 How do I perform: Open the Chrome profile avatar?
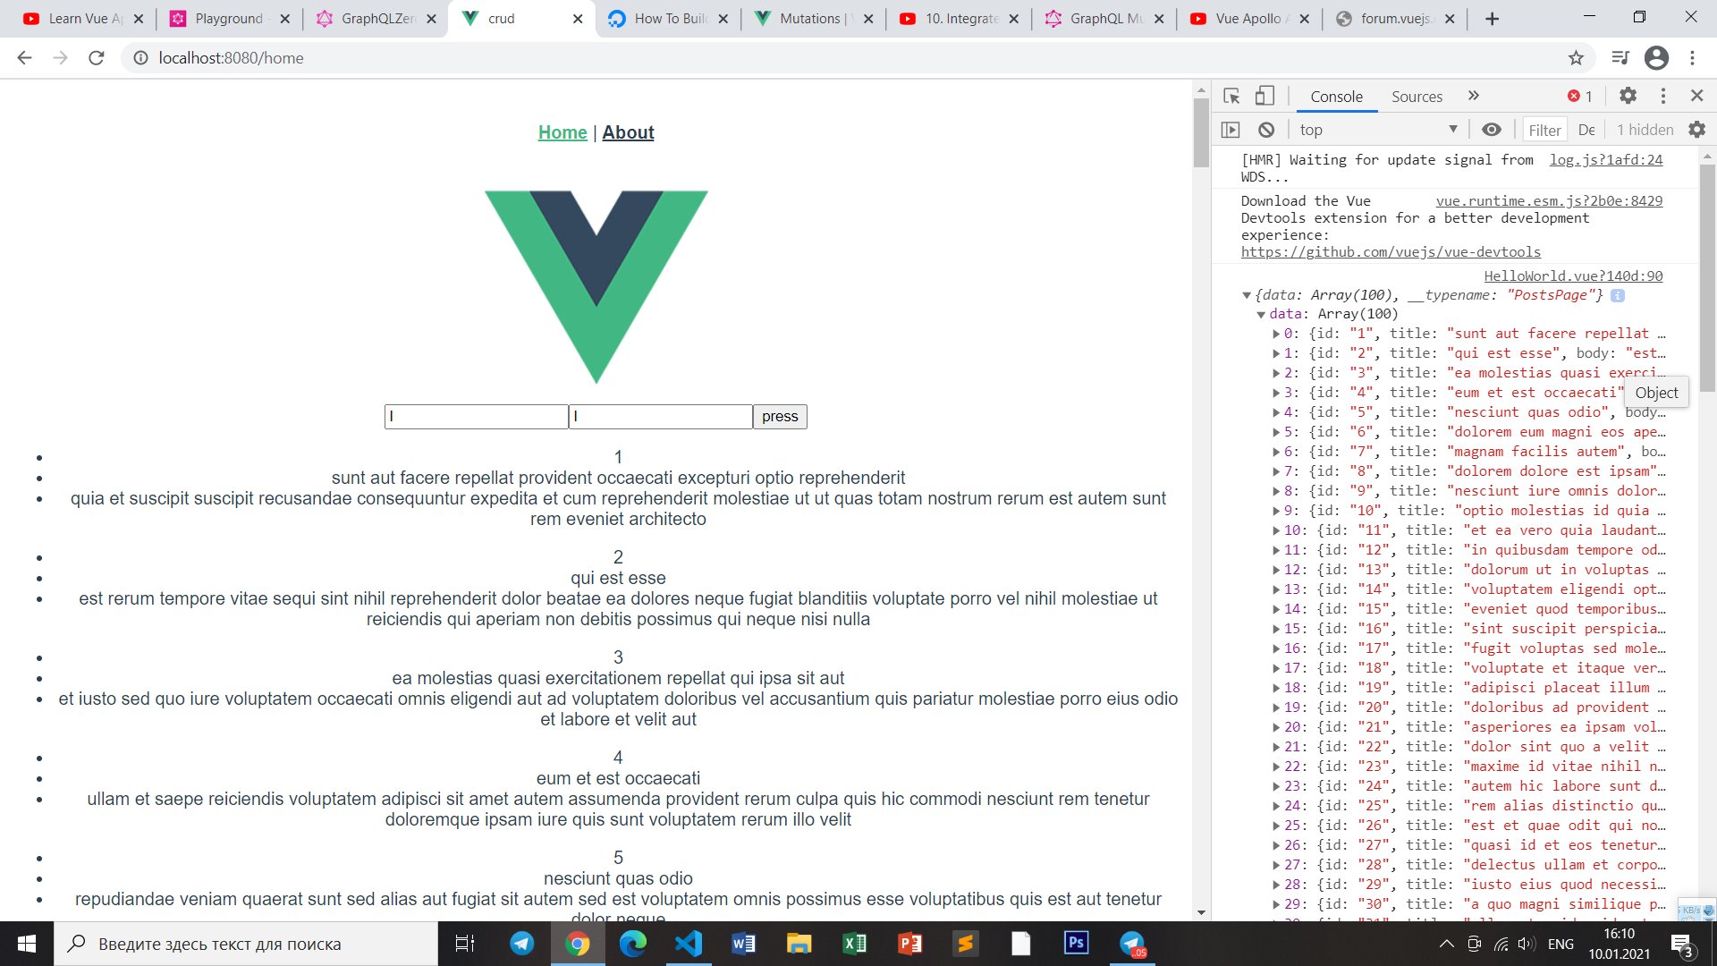pos(1656,58)
